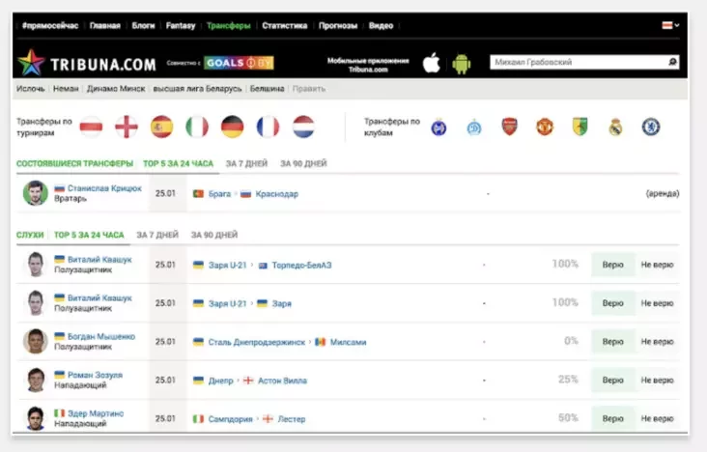Open Краснодар club link
This screenshot has width=707, height=452.
point(277,193)
